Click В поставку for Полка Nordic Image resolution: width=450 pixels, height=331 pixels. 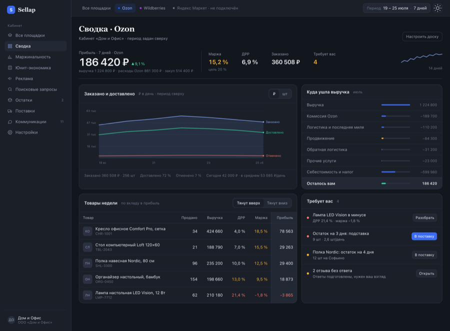[424, 255]
